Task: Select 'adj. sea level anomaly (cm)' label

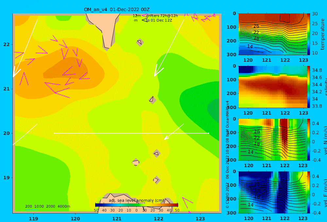Action: pos(136,200)
